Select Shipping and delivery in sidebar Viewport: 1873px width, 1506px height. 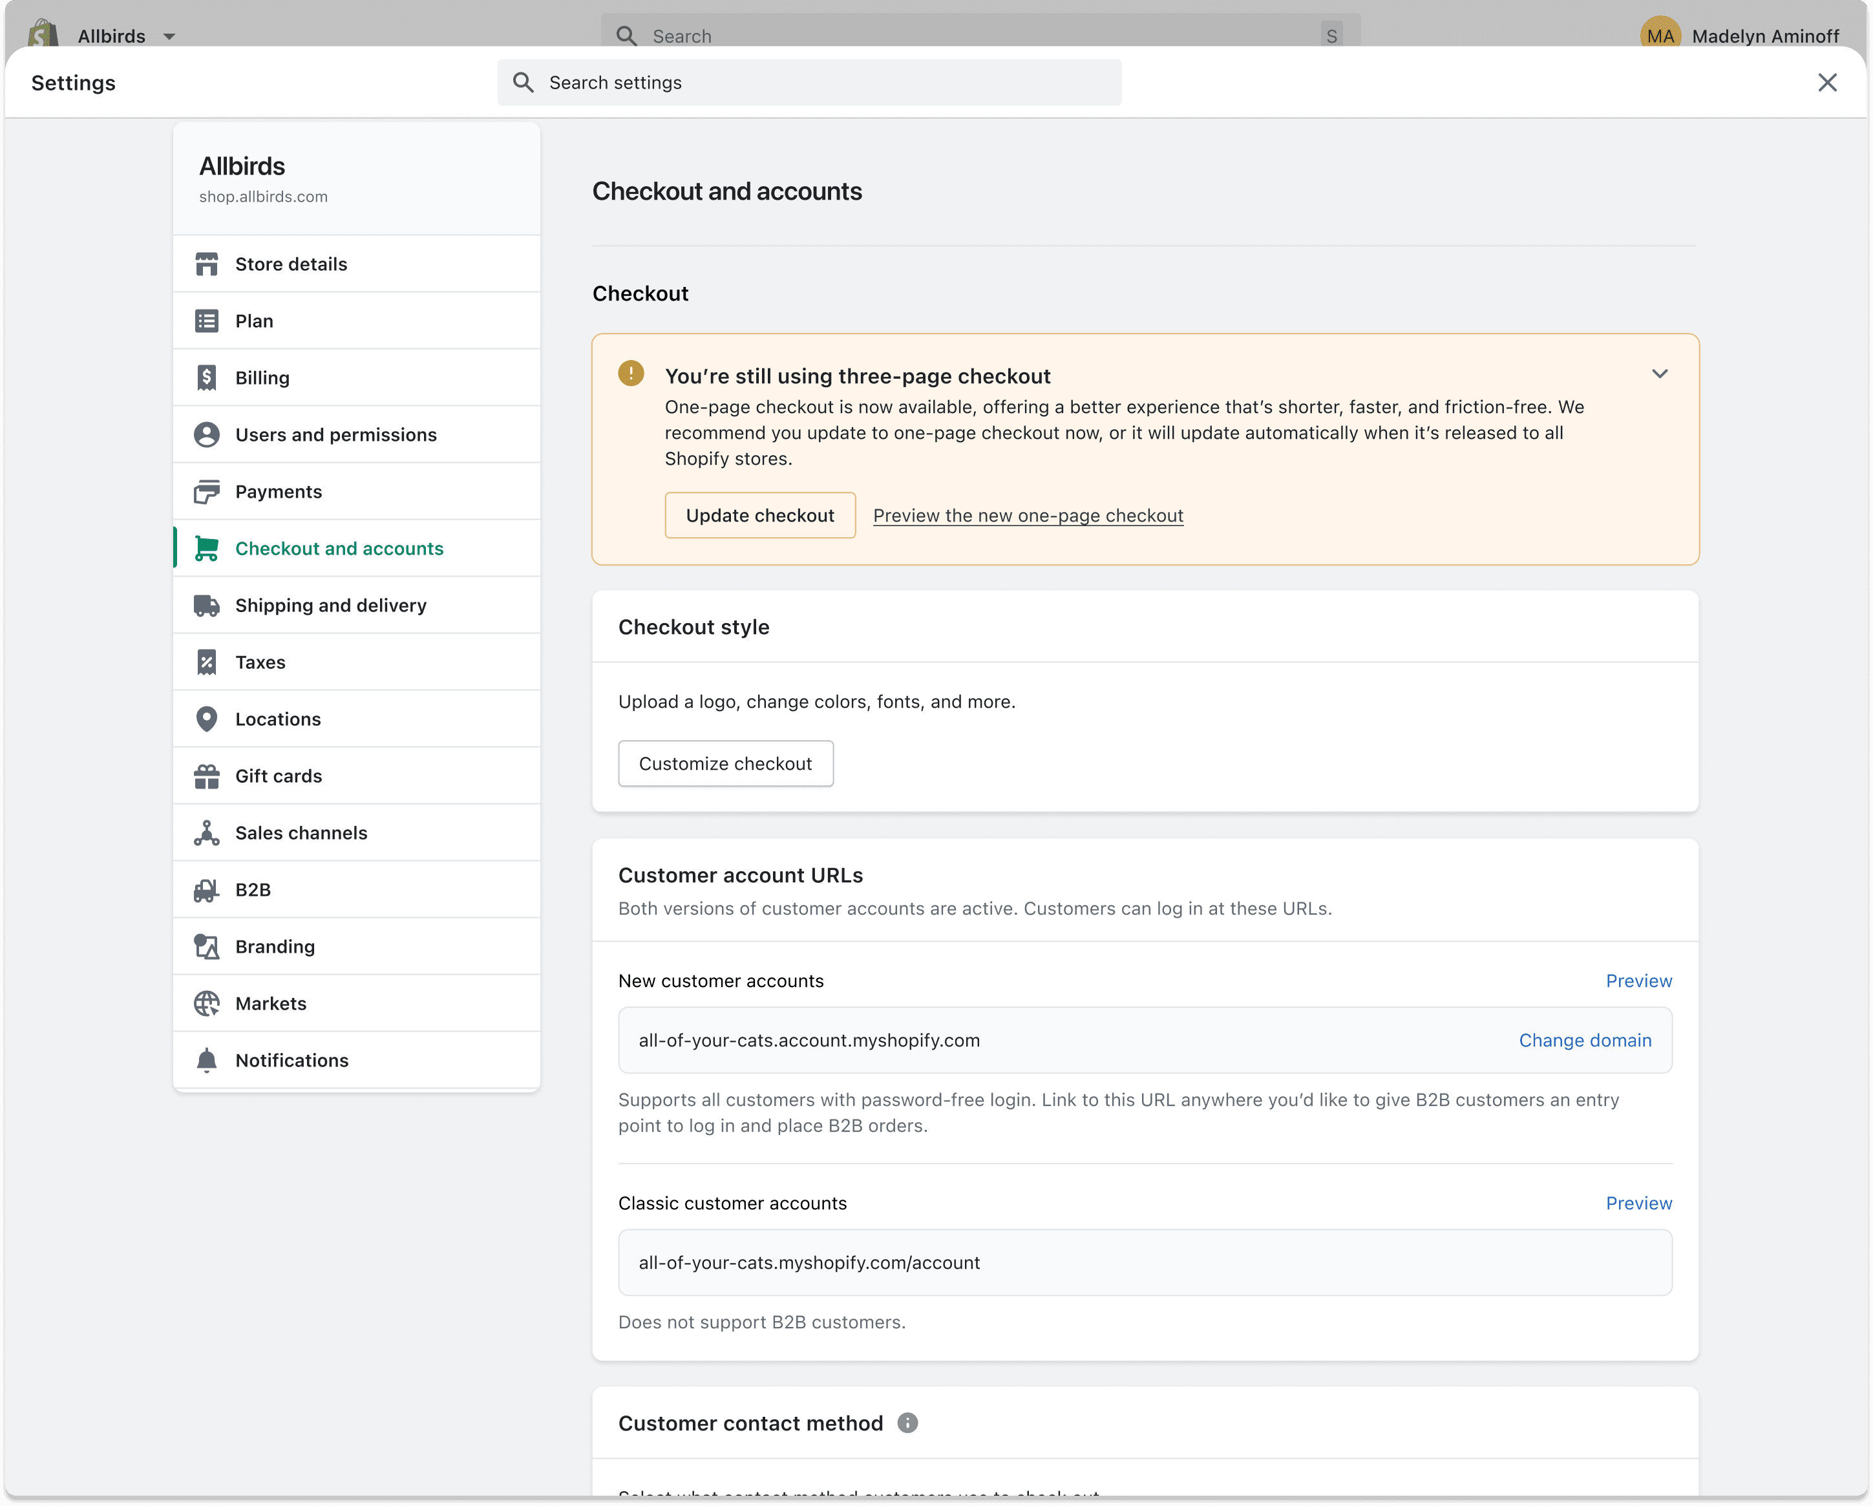(x=357, y=606)
